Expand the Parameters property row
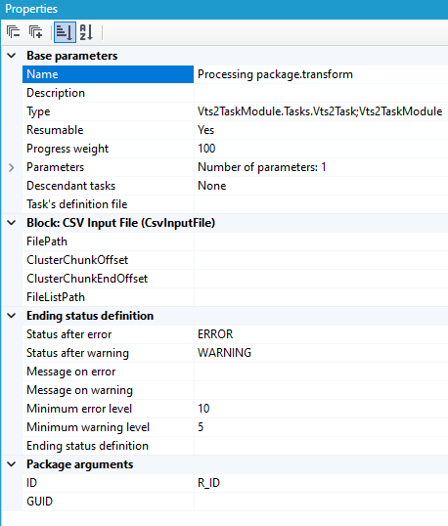The width and height of the screenshot is (448, 526). [x=12, y=167]
